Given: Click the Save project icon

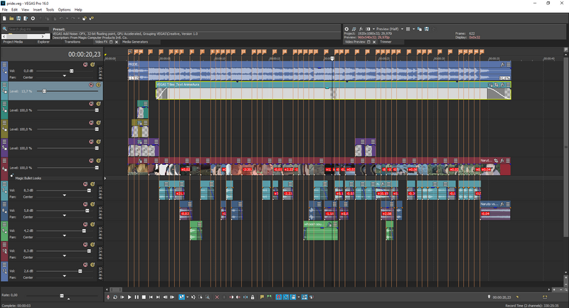Looking at the screenshot, I should click(x=17, y=18).
